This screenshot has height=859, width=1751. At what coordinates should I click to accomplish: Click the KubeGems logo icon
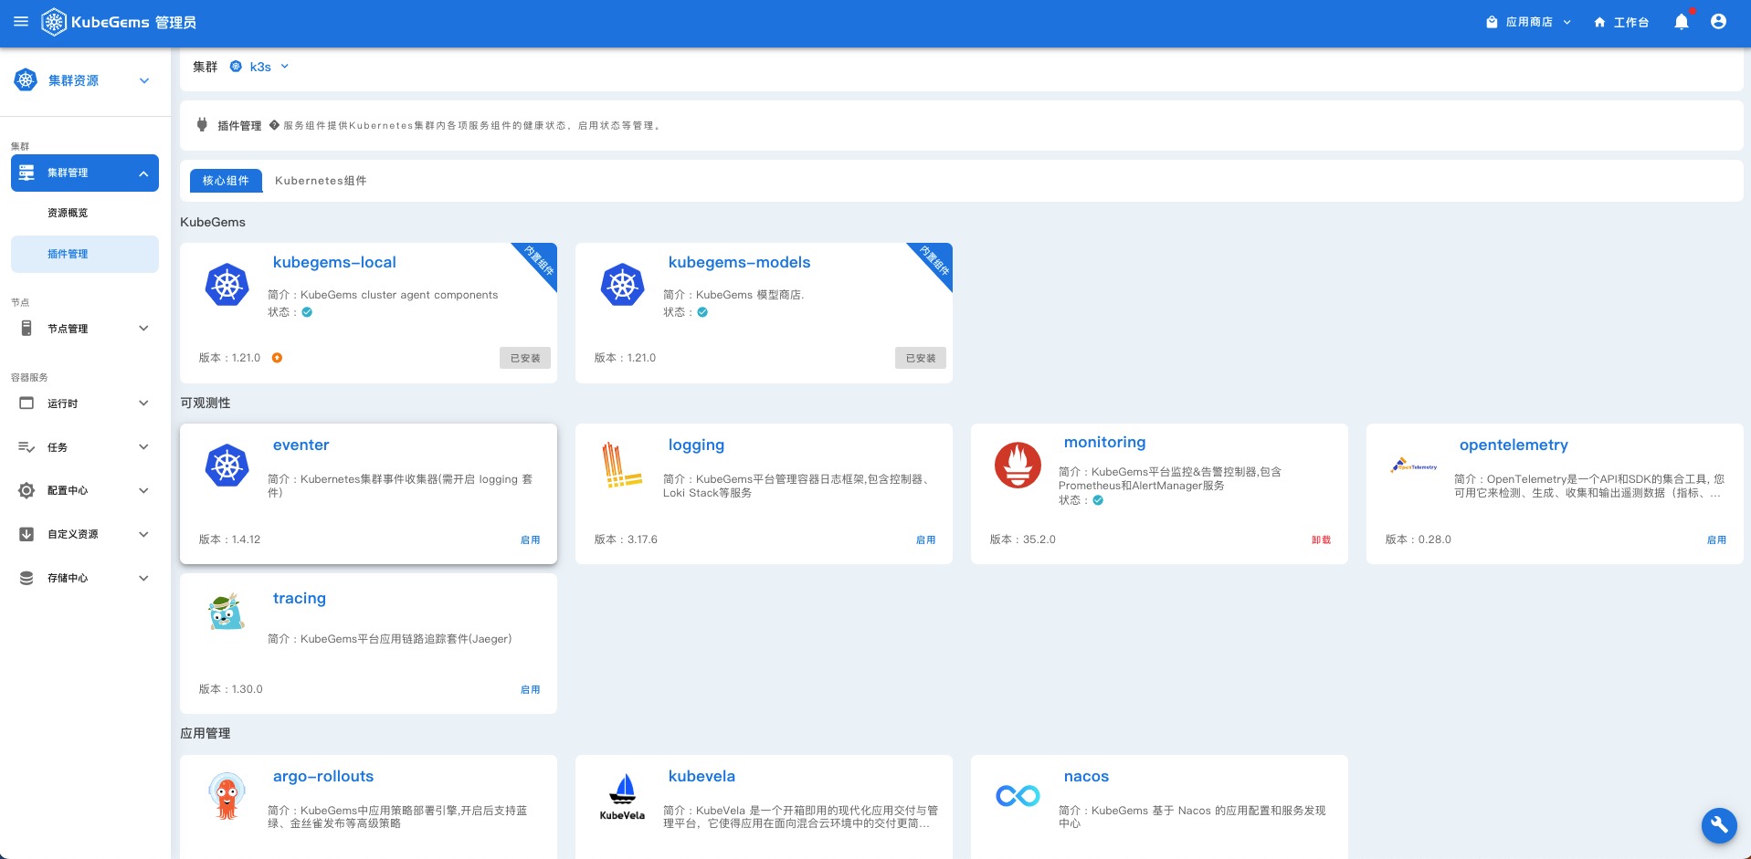pyautogui.click(x=54, y=22)
